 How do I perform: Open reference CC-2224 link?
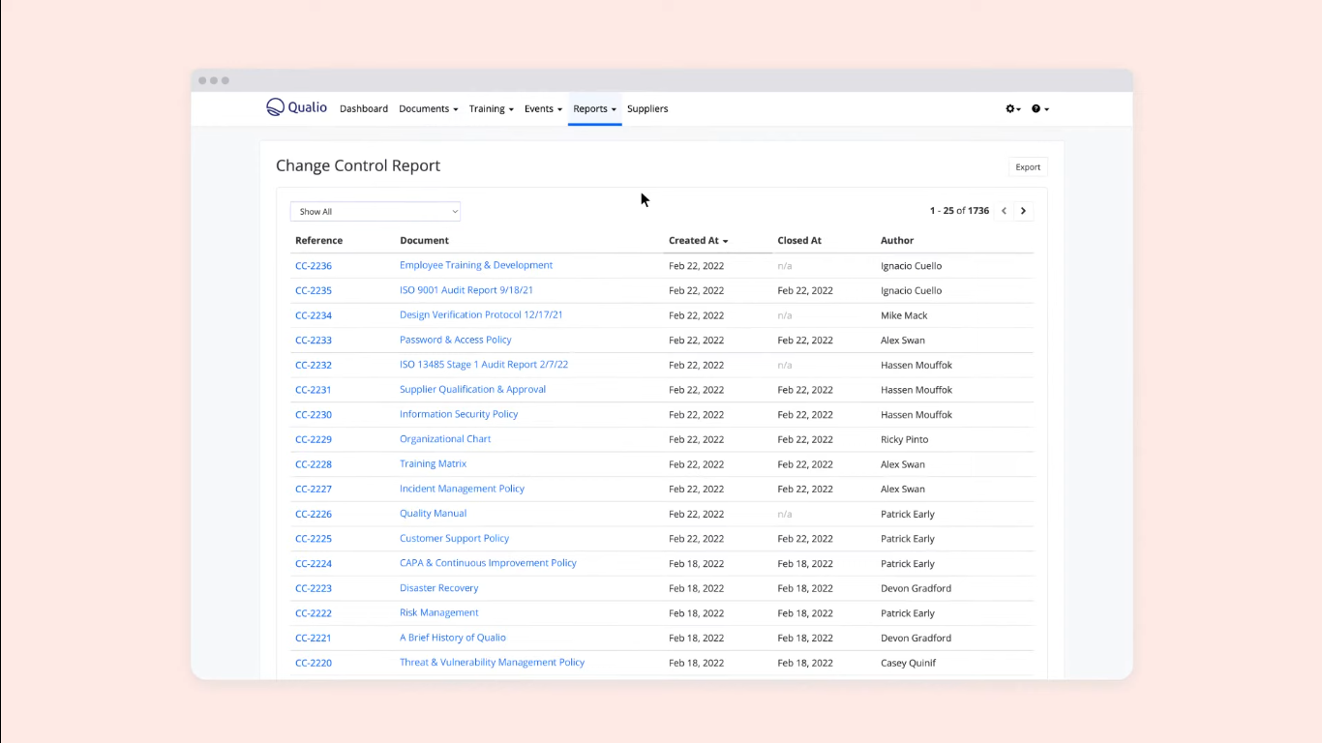pos(314,564)
